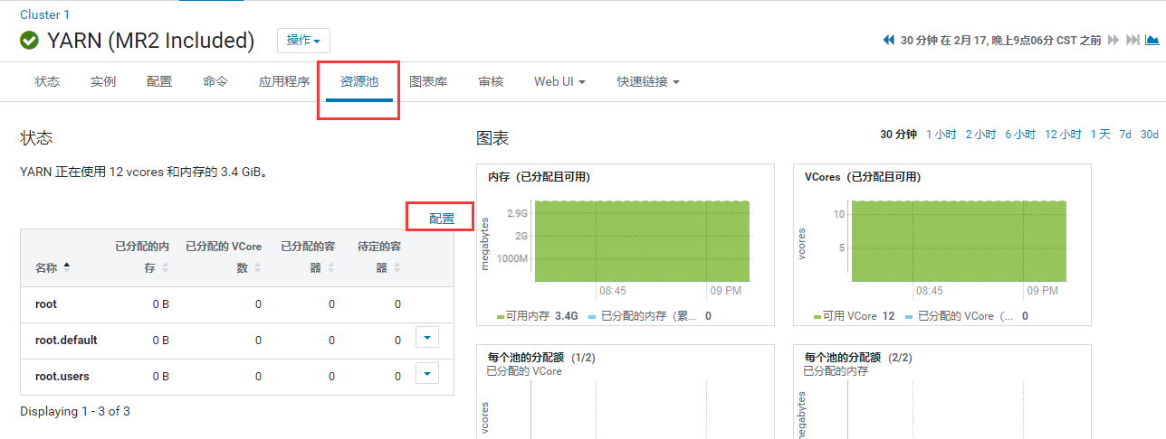Viewport: 1166px width, 439px height.
Task: Click the 'Displaying 1 - 3 of 3' text
Action: pyautogui.click(x=75, y=412)
